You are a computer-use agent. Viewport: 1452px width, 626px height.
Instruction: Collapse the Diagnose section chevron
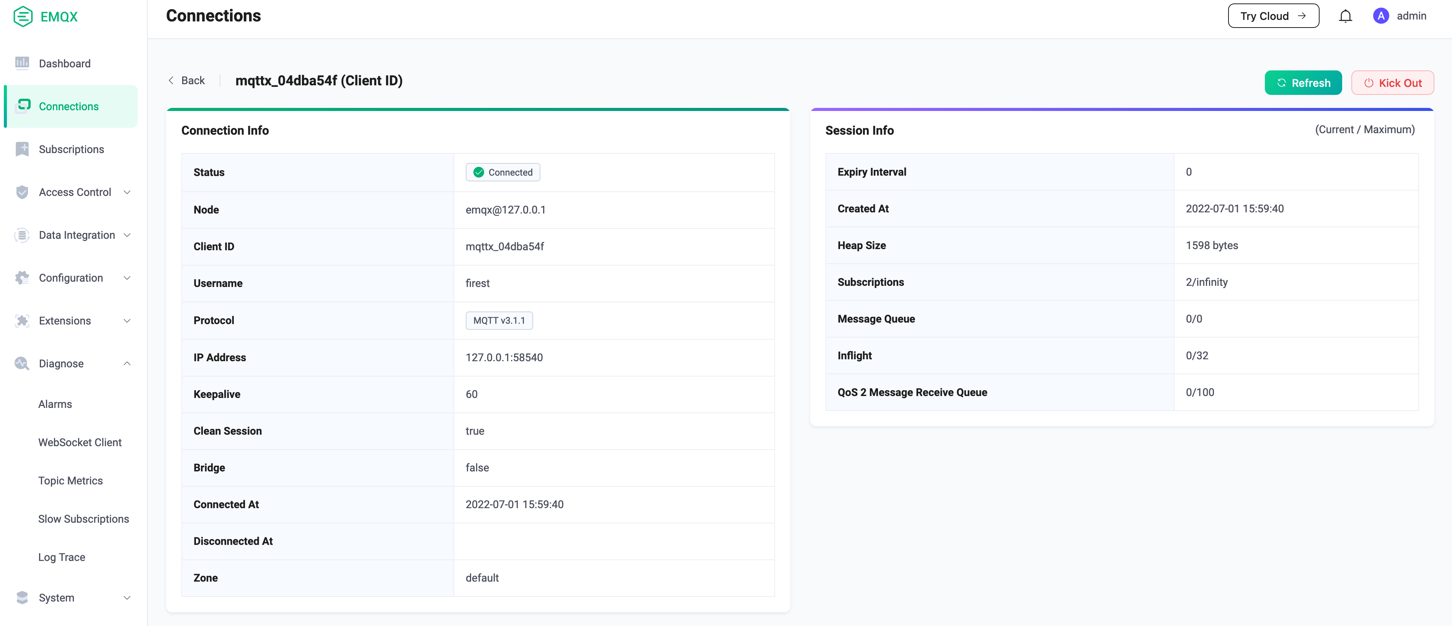[x=127, y=364]
